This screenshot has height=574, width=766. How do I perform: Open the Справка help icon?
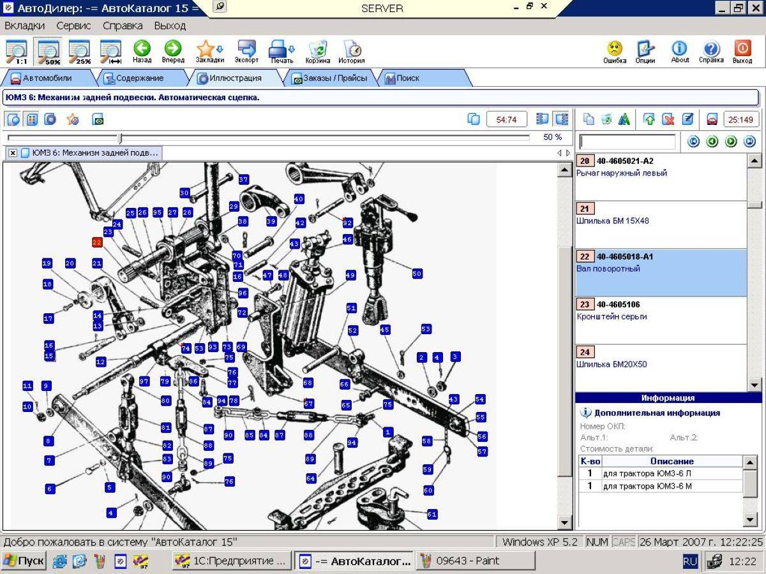coord(711,52)
